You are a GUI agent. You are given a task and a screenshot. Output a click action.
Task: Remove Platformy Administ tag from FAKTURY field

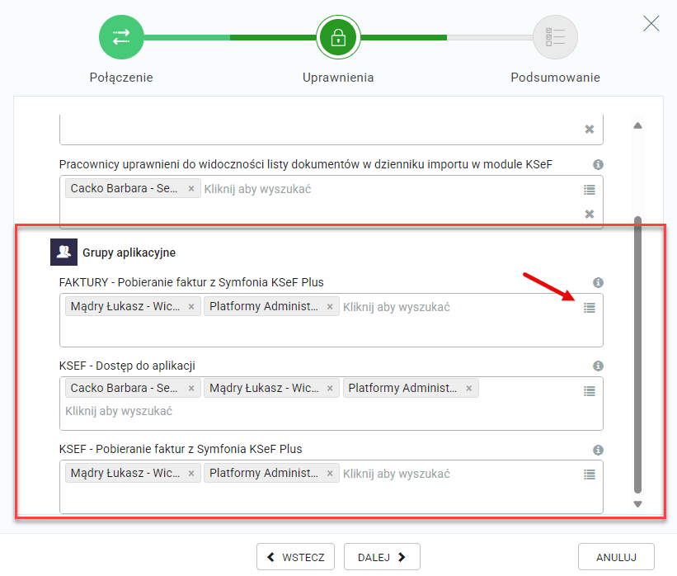click(330, 307)
